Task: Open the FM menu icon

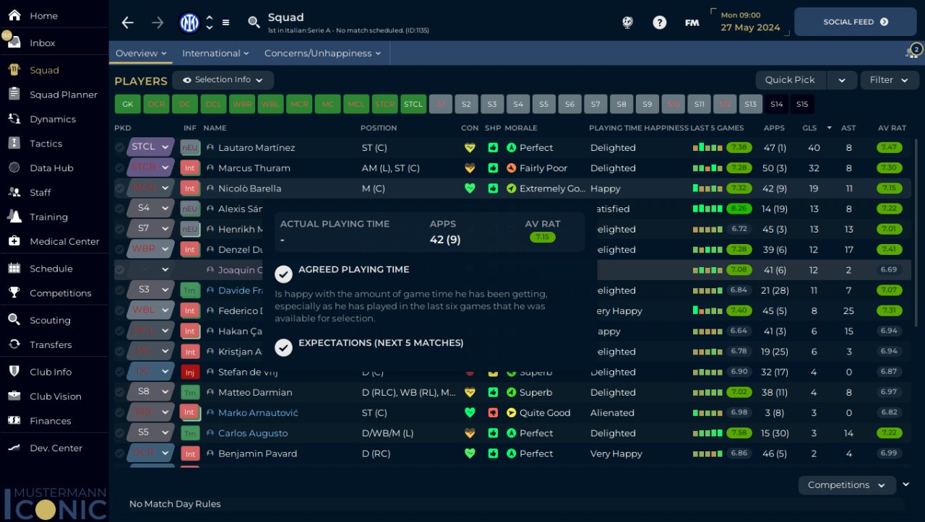Action: [x=692, y=22]
